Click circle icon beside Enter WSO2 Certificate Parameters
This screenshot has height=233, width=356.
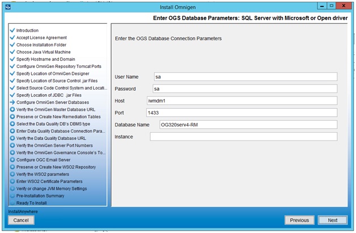pyautogui.click(x=12, y=181)
